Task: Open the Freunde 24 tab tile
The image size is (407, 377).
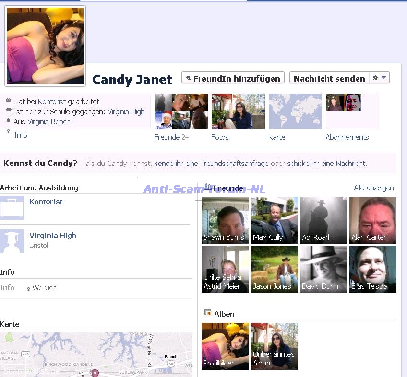Action: [181, 111]
